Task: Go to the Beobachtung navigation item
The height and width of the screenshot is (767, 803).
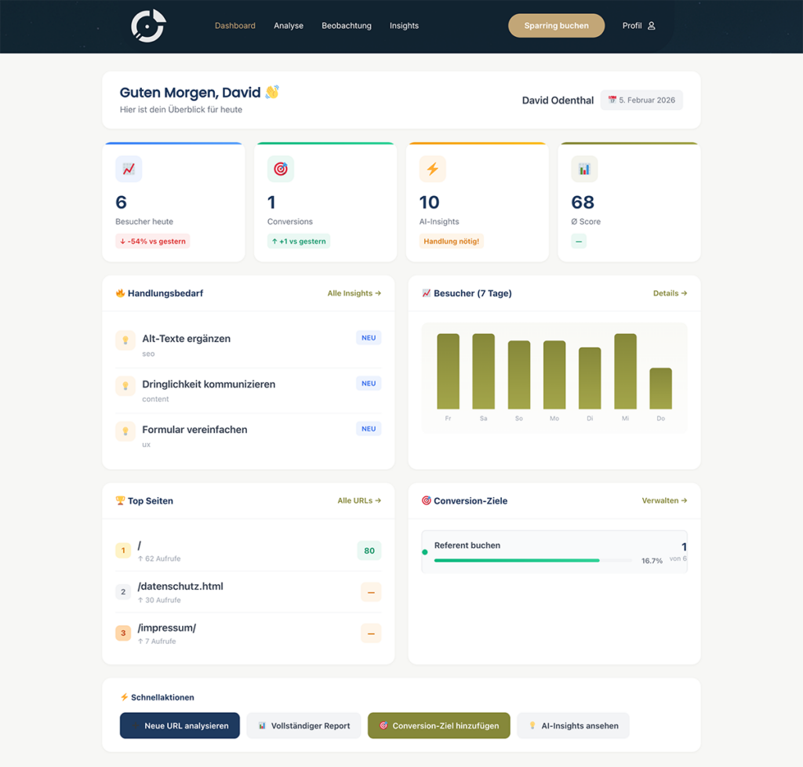Action: tap(347, 26)
